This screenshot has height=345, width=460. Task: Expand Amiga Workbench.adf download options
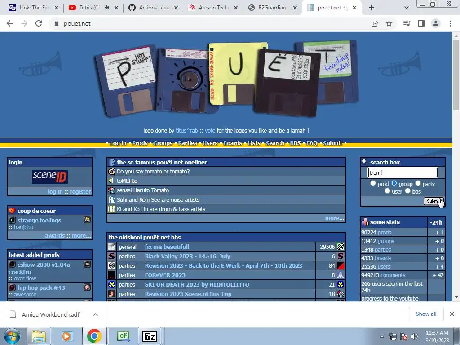click(96, 314)
